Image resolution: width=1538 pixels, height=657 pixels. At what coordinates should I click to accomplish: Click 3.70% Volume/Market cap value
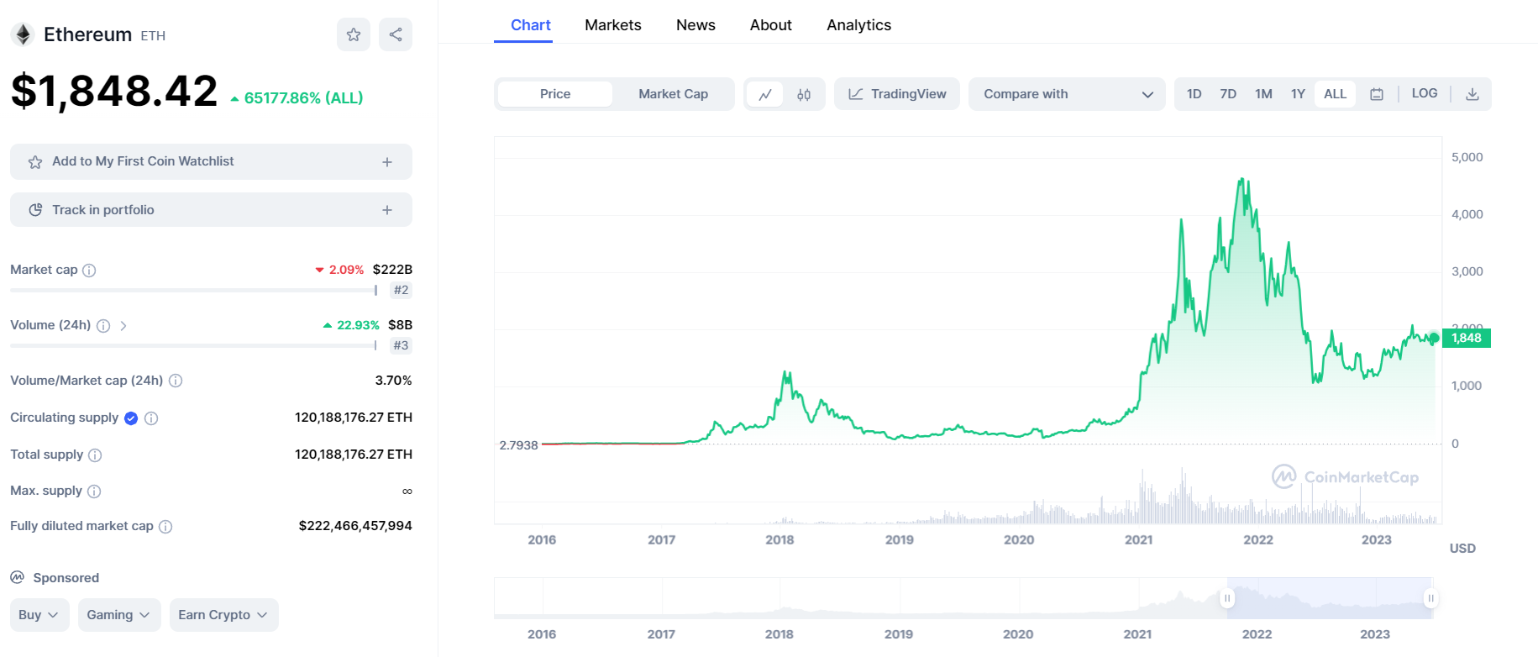click(x=393, y=381)
